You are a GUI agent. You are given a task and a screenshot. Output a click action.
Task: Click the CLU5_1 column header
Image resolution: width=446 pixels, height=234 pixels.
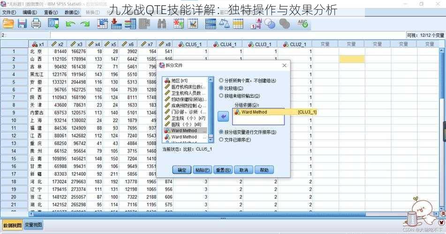(190, 44)
